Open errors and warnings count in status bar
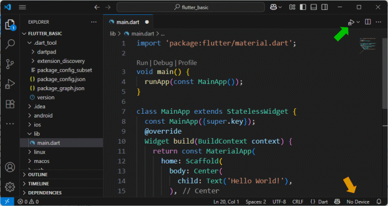 point(28,202)
